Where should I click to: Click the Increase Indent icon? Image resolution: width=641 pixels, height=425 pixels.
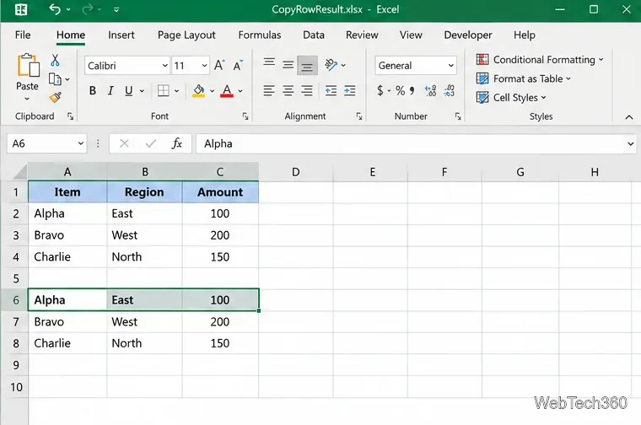350,90
